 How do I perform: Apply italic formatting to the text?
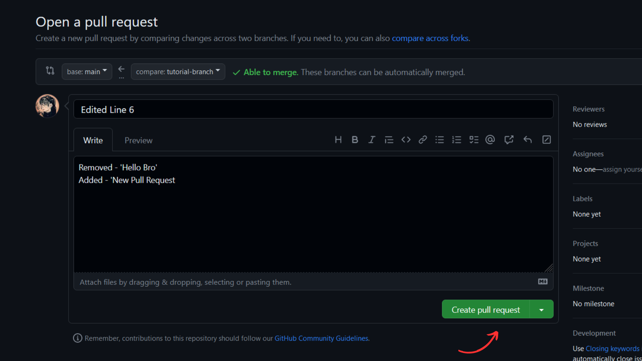pyautogui.click(x=372, y=140)
